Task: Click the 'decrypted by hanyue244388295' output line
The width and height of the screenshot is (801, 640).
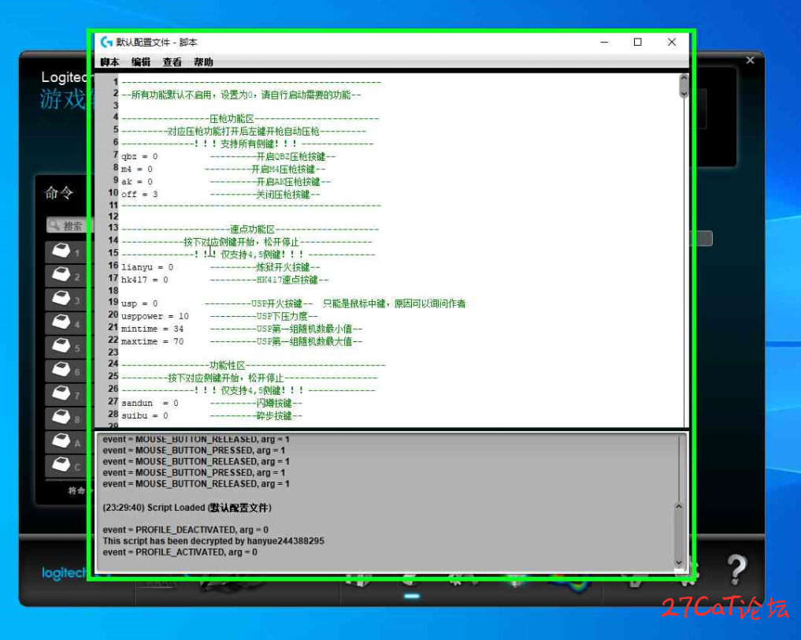Action: click(x=213, y=541)
